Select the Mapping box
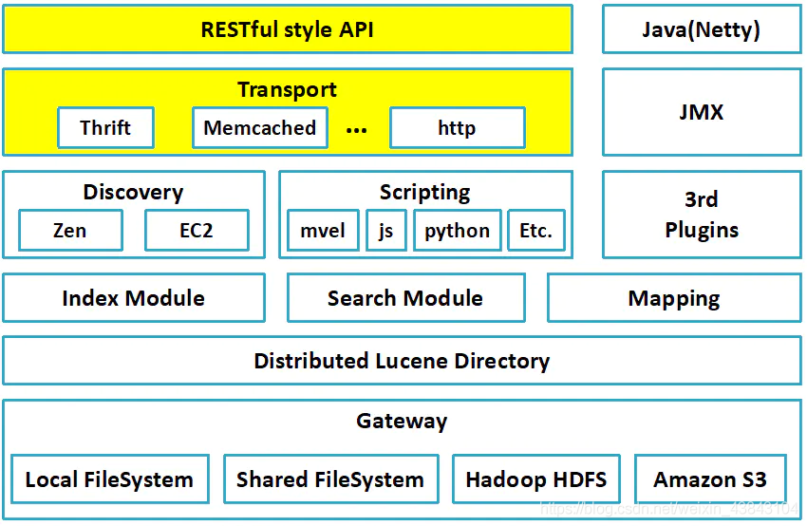 674,298
